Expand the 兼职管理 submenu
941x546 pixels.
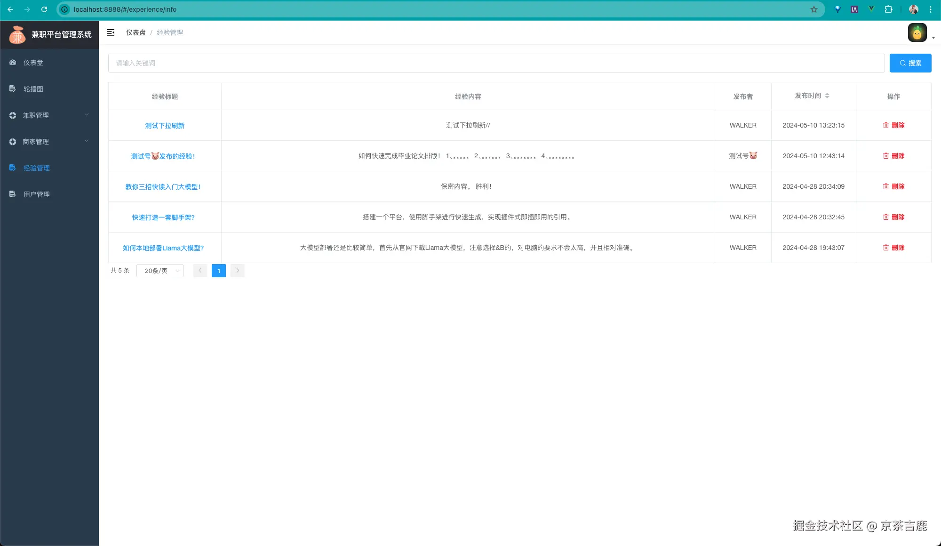[49, 115]
